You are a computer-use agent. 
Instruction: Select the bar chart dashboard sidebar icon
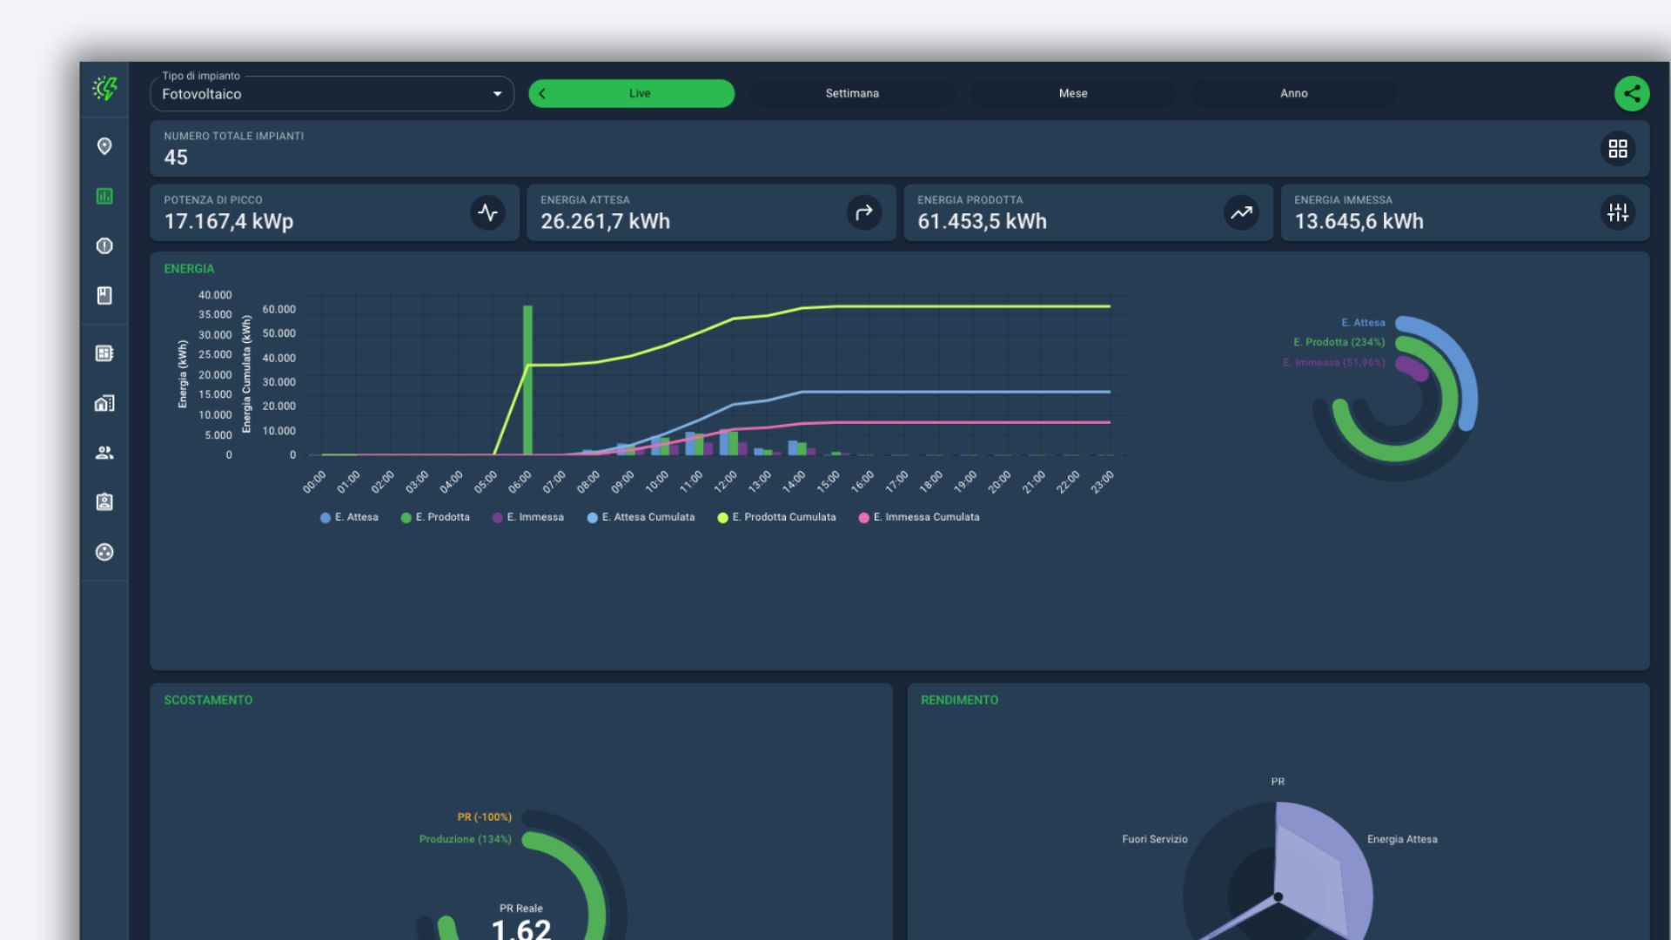click(x=104, y=196)
